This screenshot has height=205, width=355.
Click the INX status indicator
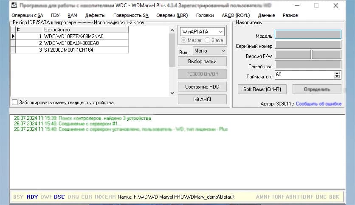click(99, 197)
